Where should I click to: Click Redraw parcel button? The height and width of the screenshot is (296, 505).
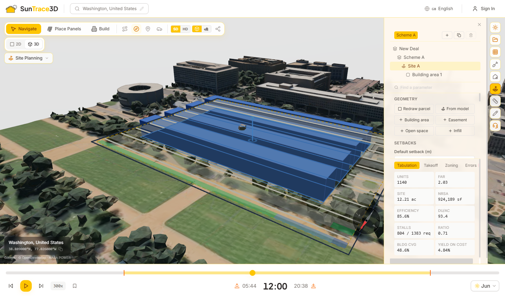pyautogui.click(x=414, y=109)
